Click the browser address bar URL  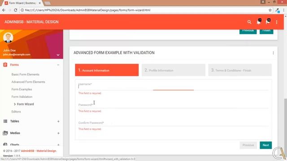click(88, 10)
